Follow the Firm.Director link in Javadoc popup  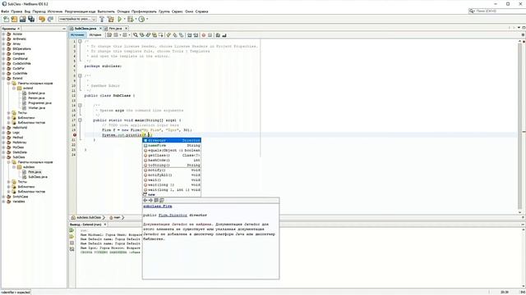click(173, 216)
